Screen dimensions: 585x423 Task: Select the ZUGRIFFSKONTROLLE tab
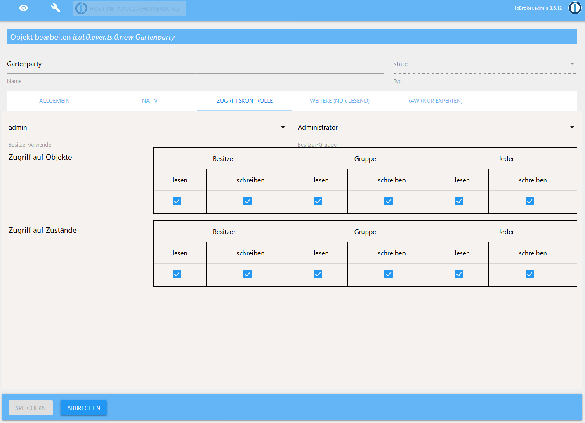pos(245,101)
